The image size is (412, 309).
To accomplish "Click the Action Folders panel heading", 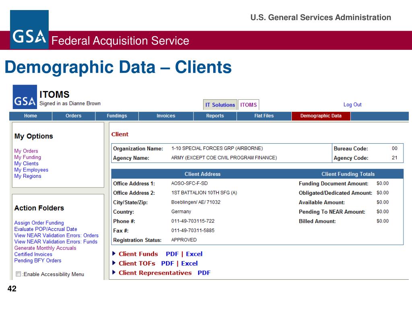I will point(39,208).
